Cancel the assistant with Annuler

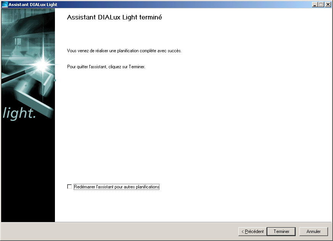(314, 231)
